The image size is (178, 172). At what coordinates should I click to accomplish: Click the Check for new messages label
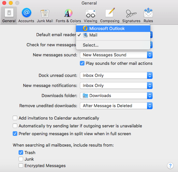pyautogui.click(x=51, y=45)
